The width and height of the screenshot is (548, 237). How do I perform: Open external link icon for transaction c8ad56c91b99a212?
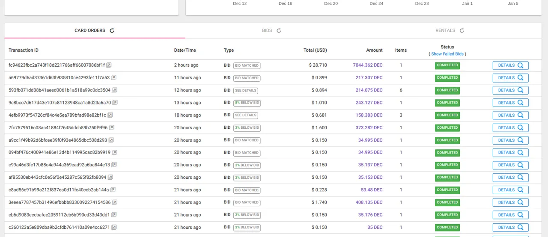[113, 190]
